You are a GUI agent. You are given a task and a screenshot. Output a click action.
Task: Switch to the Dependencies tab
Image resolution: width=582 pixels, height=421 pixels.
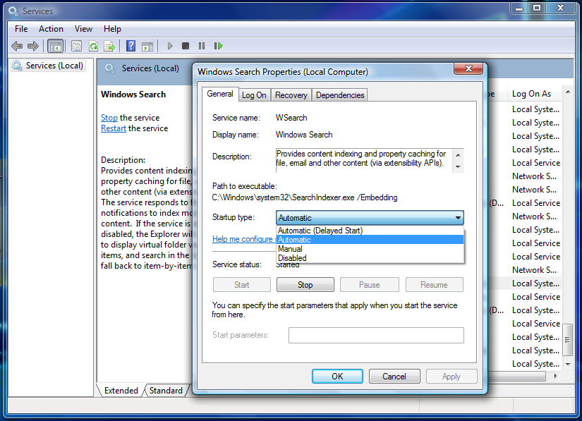pyautogui.click(x=340, y=95)
